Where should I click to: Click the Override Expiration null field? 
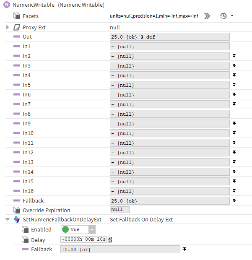(120, 210)
